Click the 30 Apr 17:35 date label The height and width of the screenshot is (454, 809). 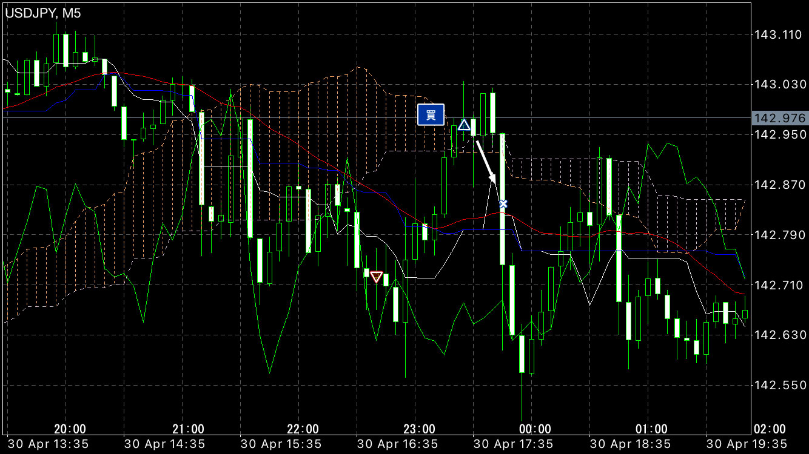514,444
